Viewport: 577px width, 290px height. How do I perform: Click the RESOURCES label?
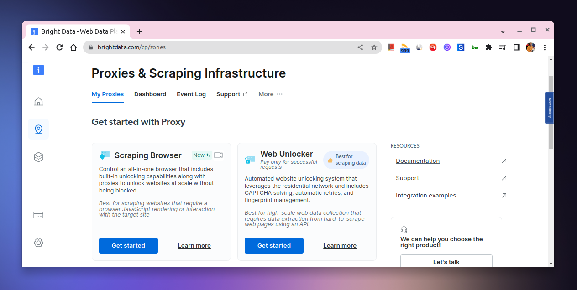(x=405, y=146)
